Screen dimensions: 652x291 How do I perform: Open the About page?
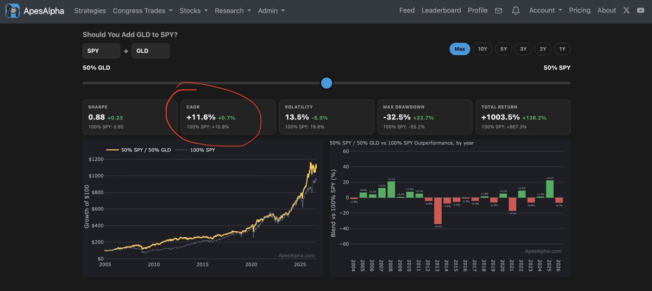(x=606, y=10)
